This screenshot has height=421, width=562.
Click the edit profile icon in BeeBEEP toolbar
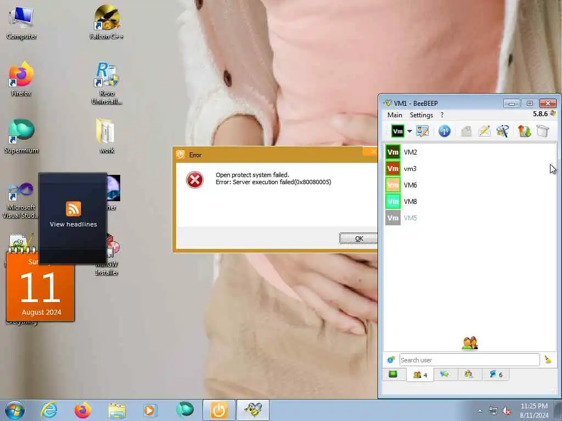(423, 131)
